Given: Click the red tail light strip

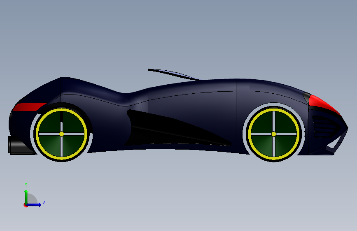Looking at the screenshot, I should [x=30, y=107].
